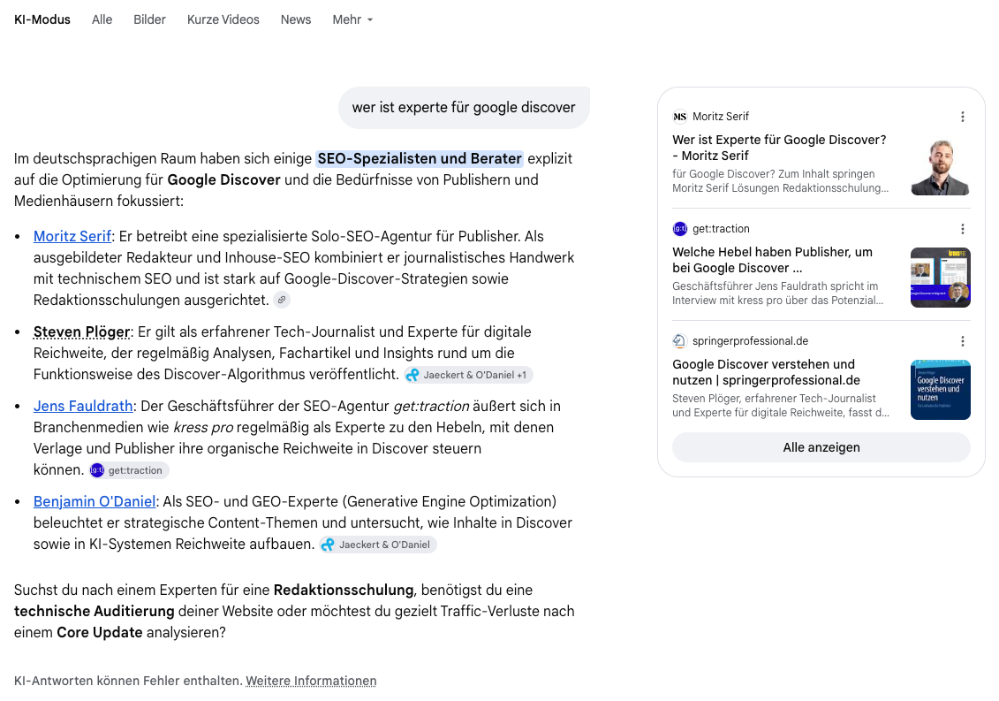Switch to the Bilder tab
The width and height of the screenshot is (999, 701).
coord(150,19)
